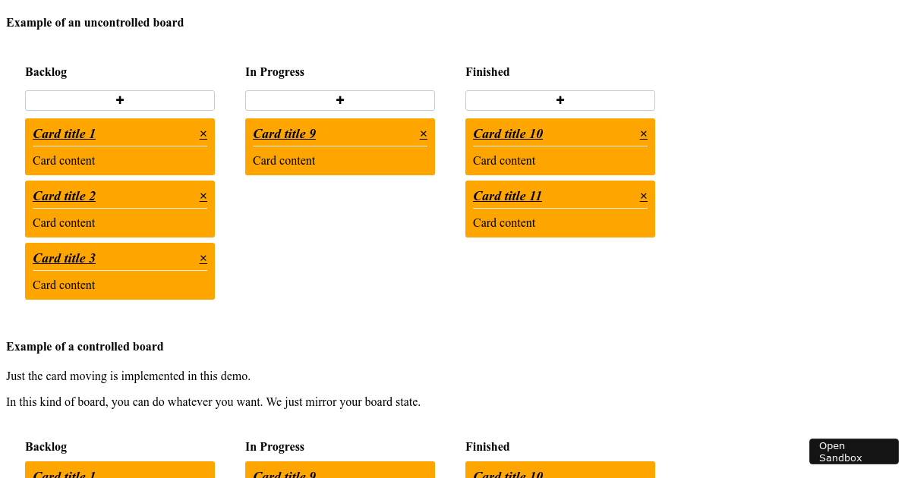Click the + icon in the Backlog column
This screenshot has height=478, width=911.
point(119,99)
